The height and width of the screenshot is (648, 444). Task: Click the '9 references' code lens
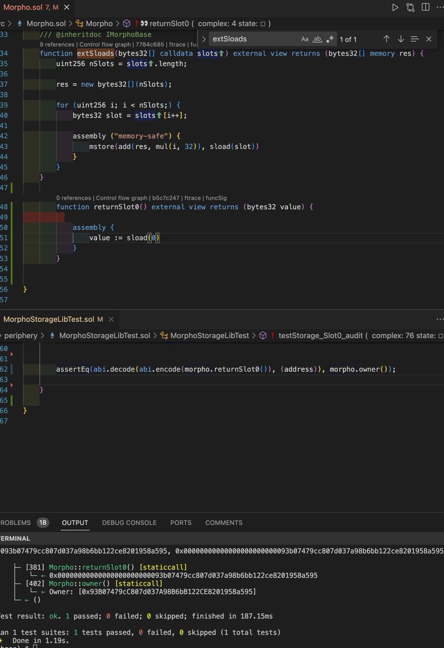click(57, 44)
